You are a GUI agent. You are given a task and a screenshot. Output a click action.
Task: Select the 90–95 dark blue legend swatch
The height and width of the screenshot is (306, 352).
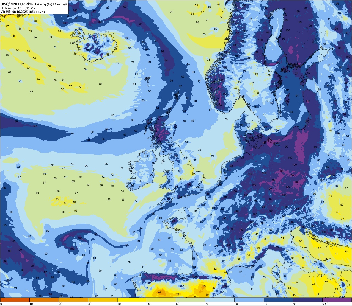pos(278,300)
